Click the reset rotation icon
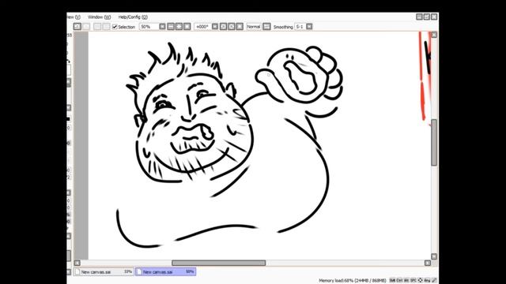 pos(240,27)
